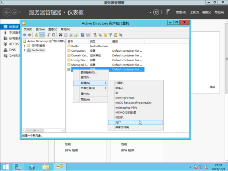Open the Server Manager address dropdown arrow

pos(150,12)
